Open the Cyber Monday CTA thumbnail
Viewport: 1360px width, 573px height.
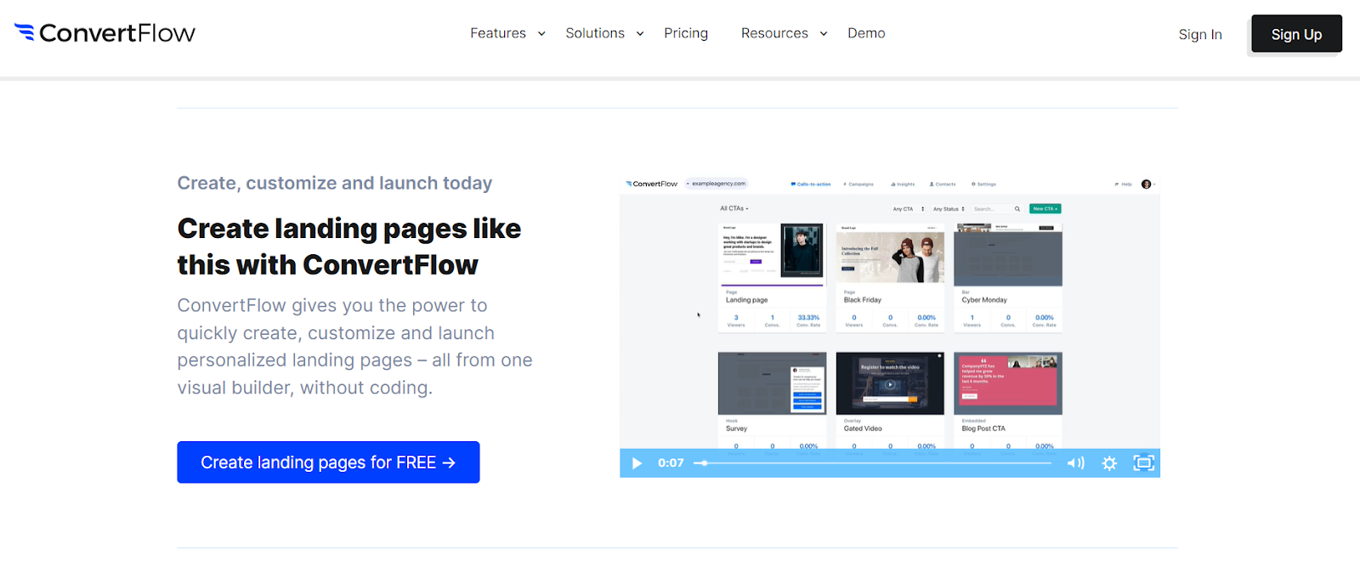pos(1008,254)
